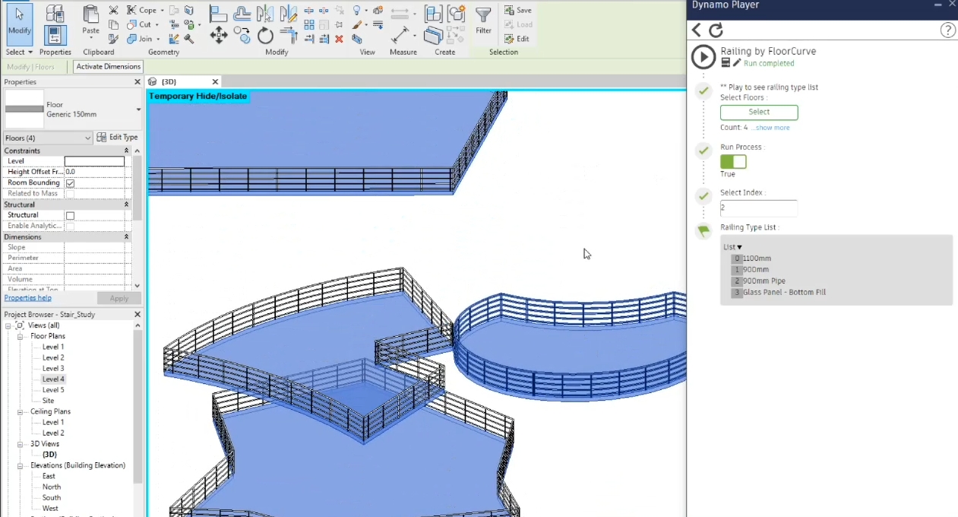The height and width of the screenshot is (517, 958).
Task: Click the Paste clipboard icon
Action: 90,21
